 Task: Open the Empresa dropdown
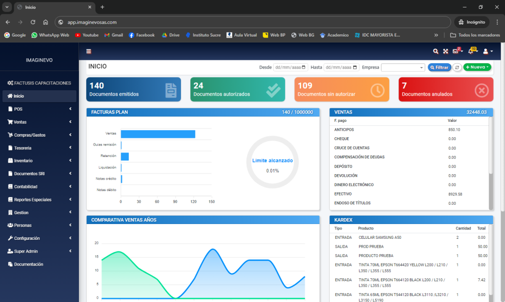point(403,68)
